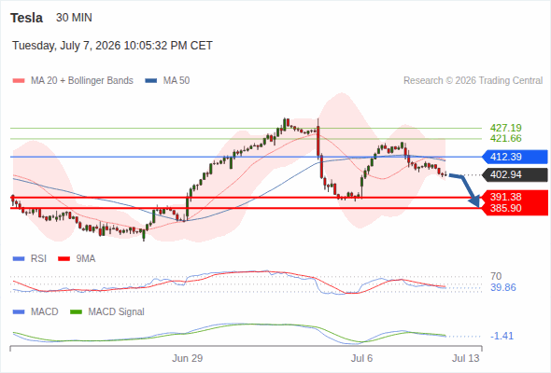Click the 421.66 resistance level label
The width and height of the screenshot is (551, 373).
(x=505, y=138)
